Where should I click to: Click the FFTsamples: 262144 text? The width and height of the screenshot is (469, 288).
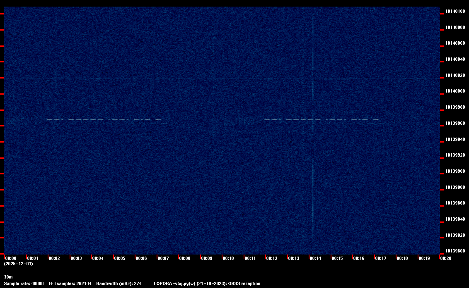tap(70, 283)
